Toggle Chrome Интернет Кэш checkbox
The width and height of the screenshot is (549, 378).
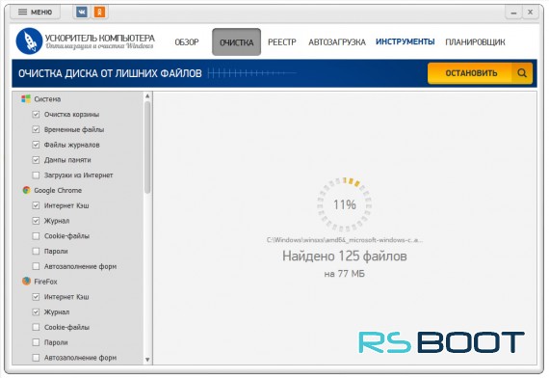pos(36,205)
